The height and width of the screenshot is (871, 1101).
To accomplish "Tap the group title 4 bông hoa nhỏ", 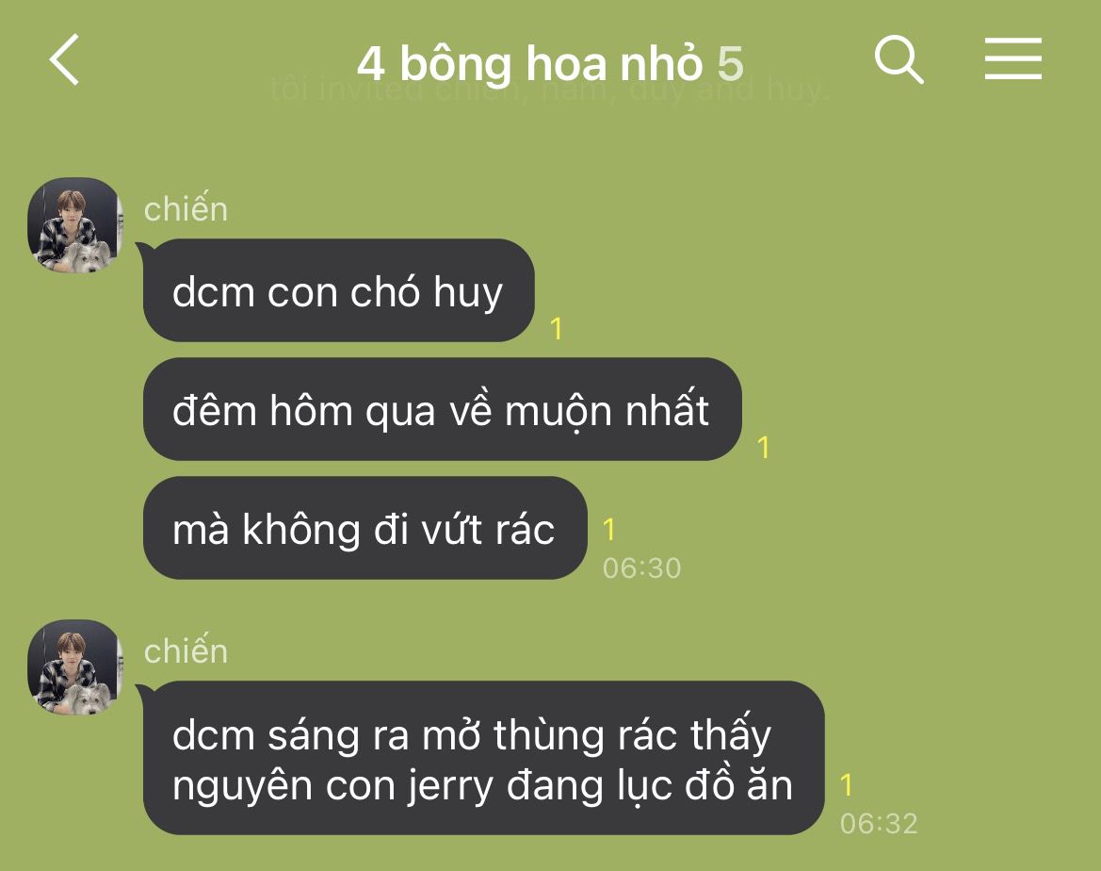I will [529, 63].
